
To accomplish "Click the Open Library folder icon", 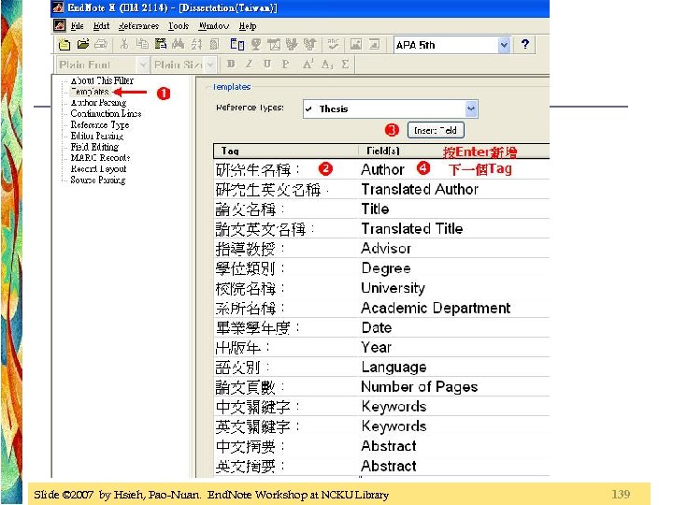I will pyautogui.click(x=83, y=44).
